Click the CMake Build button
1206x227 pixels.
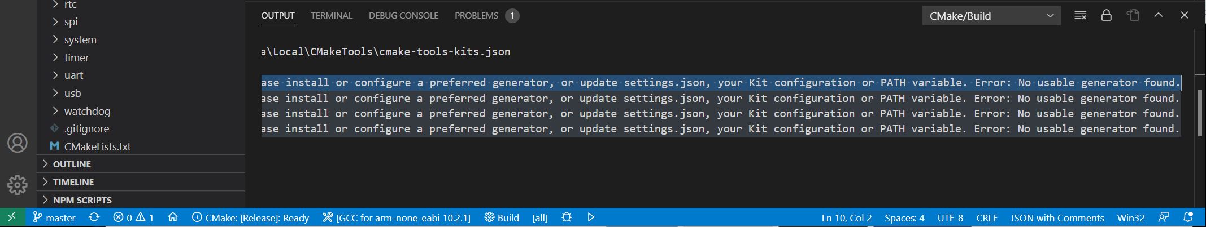502,217
